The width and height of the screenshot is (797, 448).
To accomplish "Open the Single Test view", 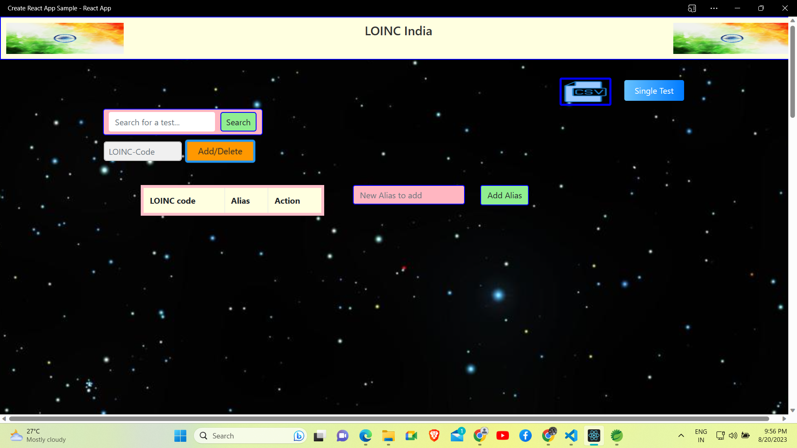I will pos(654,90).
